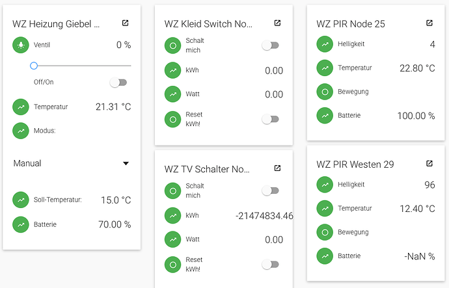
Task: Click the WZ PIR Westen 29 card title
Action: 355,164
